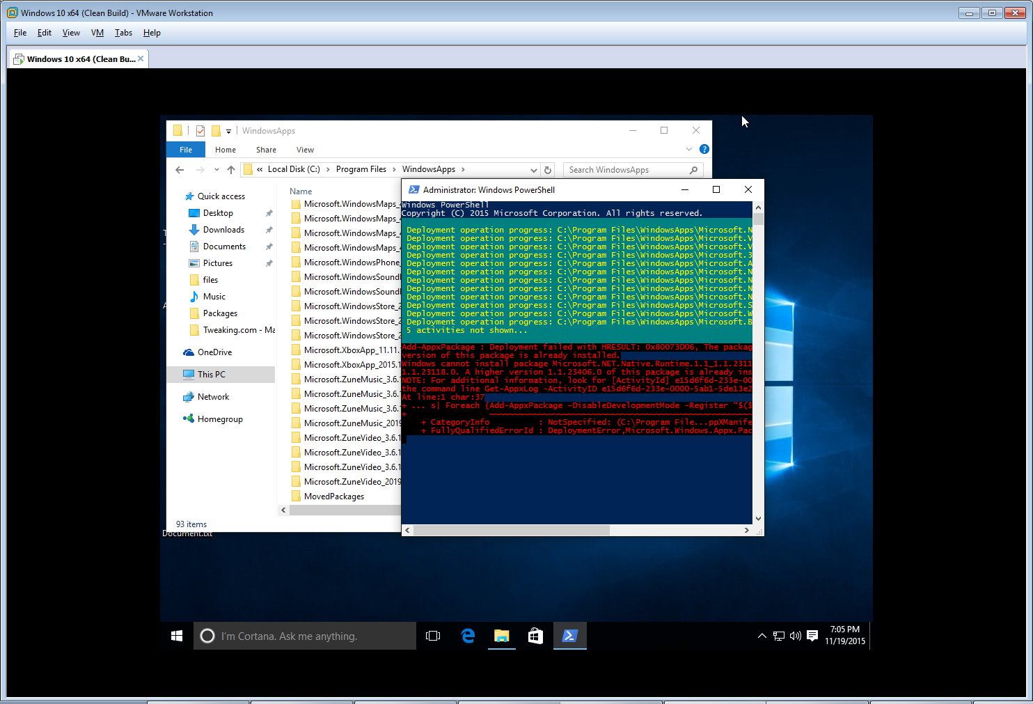Click the Search WindowsApps box

(626, 170)
